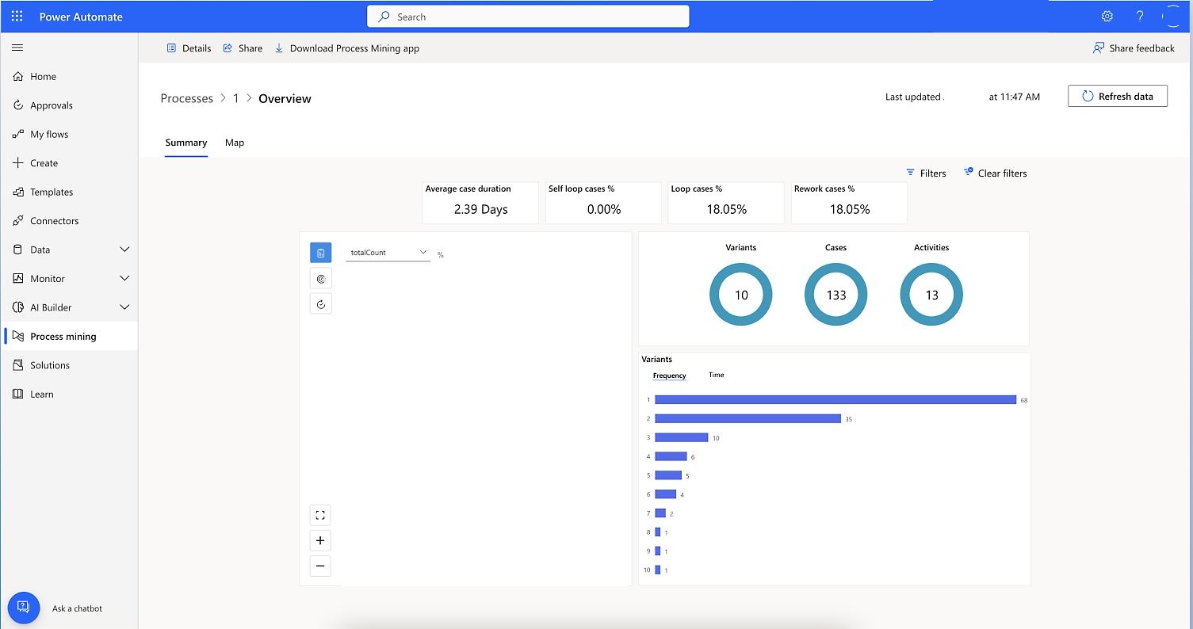
Task: Click the Solutions icon
Action: pyautogui.click(x=18, y=365)
